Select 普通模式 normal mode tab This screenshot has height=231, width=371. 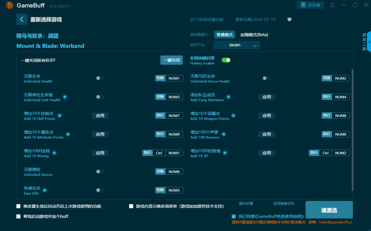(x=225, y=35)
